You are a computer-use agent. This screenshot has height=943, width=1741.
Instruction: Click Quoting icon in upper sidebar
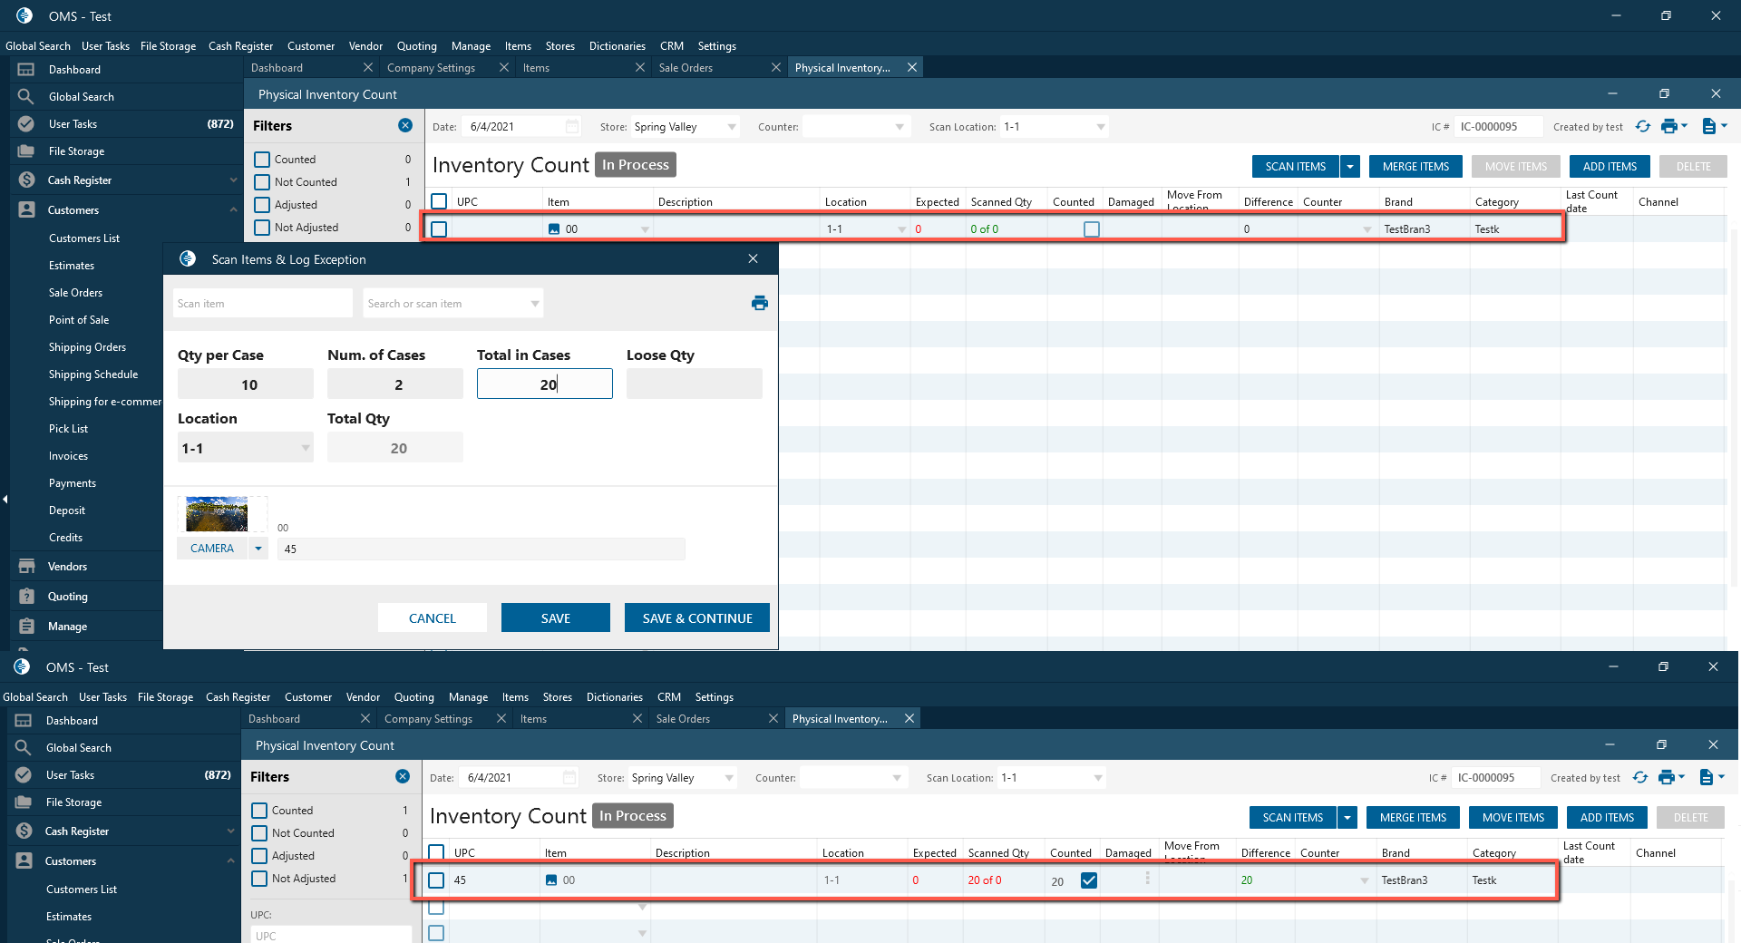point(25,597)
